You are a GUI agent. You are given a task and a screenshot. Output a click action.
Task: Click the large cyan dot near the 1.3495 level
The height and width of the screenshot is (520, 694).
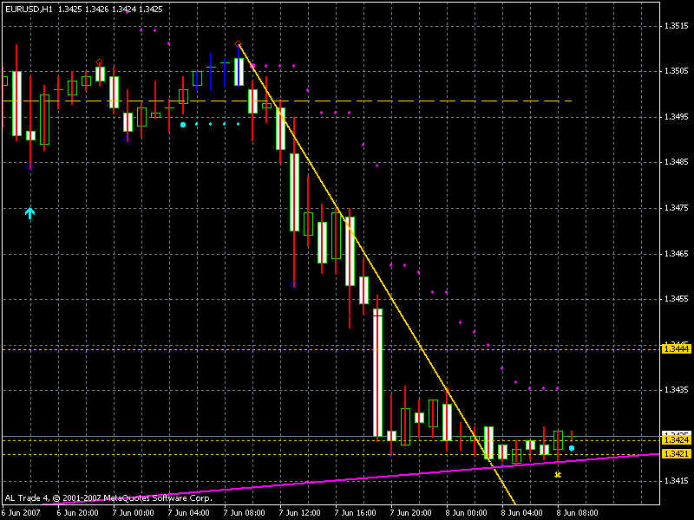[183, 125]
